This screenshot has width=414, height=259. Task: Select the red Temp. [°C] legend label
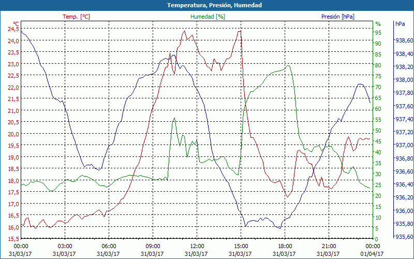pyautogui.click(x=76, y=17)
